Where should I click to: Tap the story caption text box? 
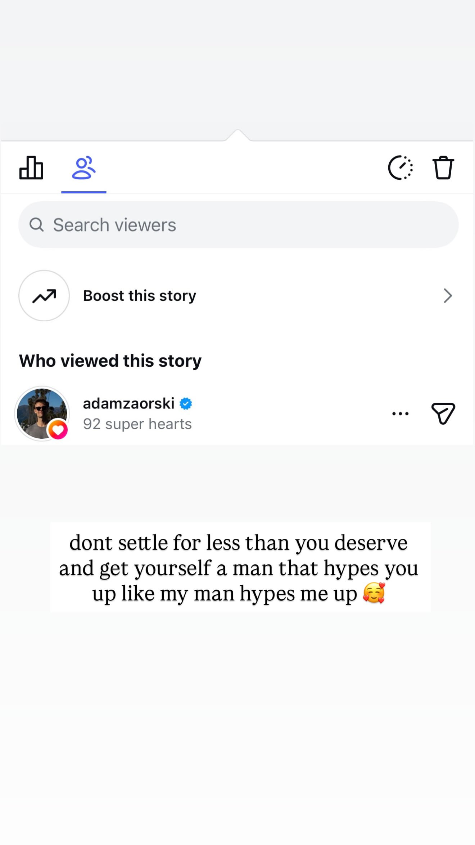coord(240,567)
